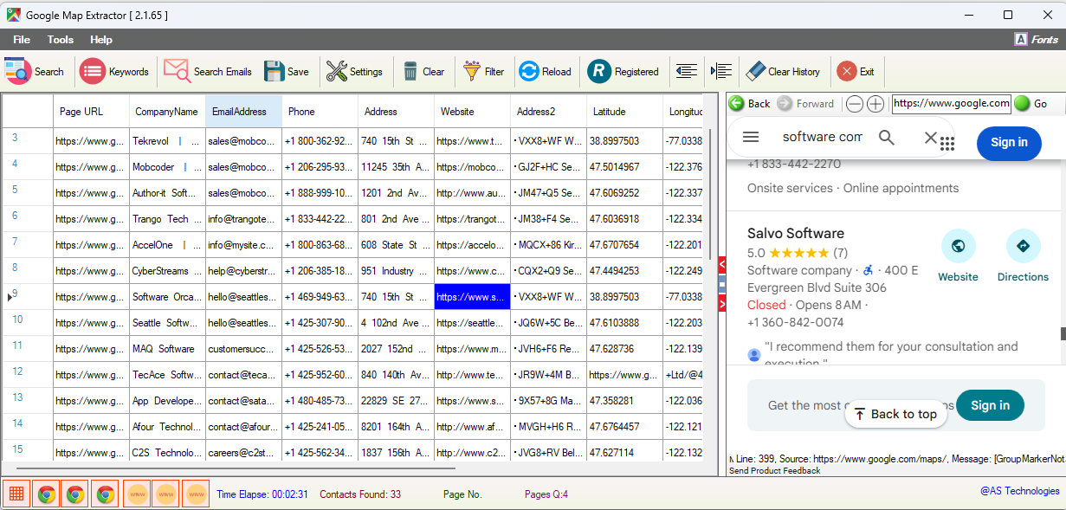Select row header number 9

tap(27, 296)
